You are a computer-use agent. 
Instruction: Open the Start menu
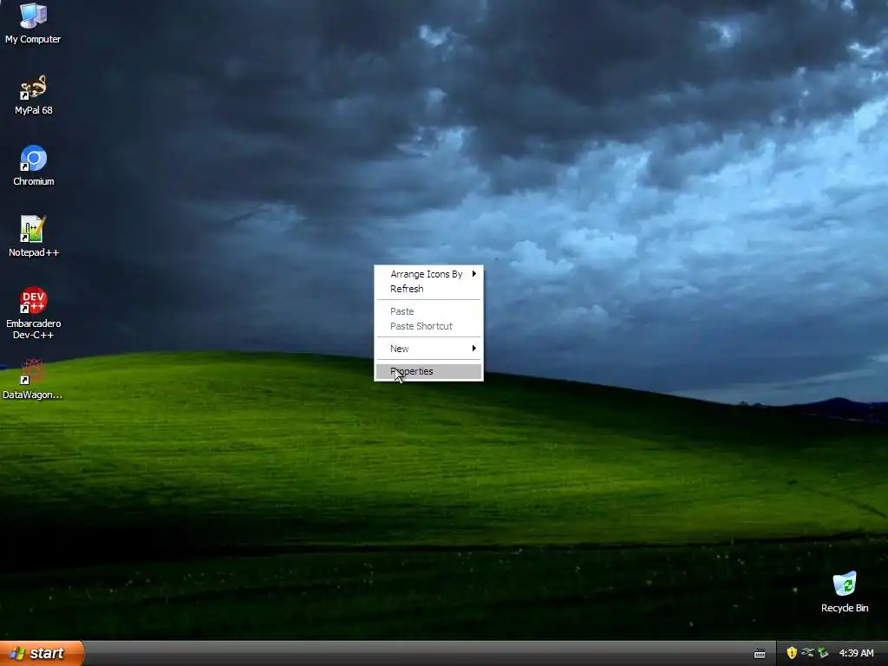(42, 653)
